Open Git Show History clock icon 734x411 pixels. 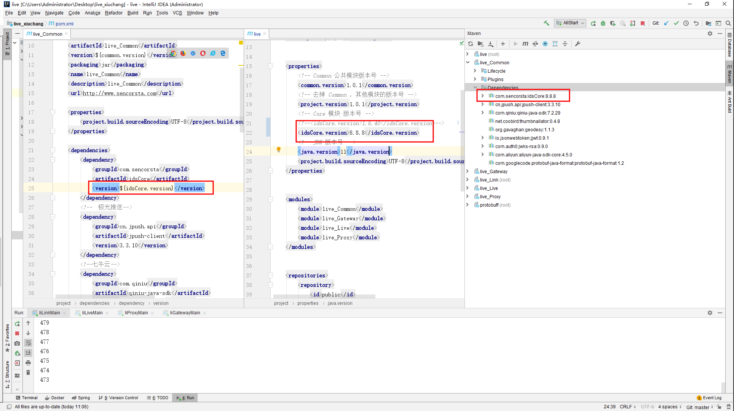click(x=686, y=23)
